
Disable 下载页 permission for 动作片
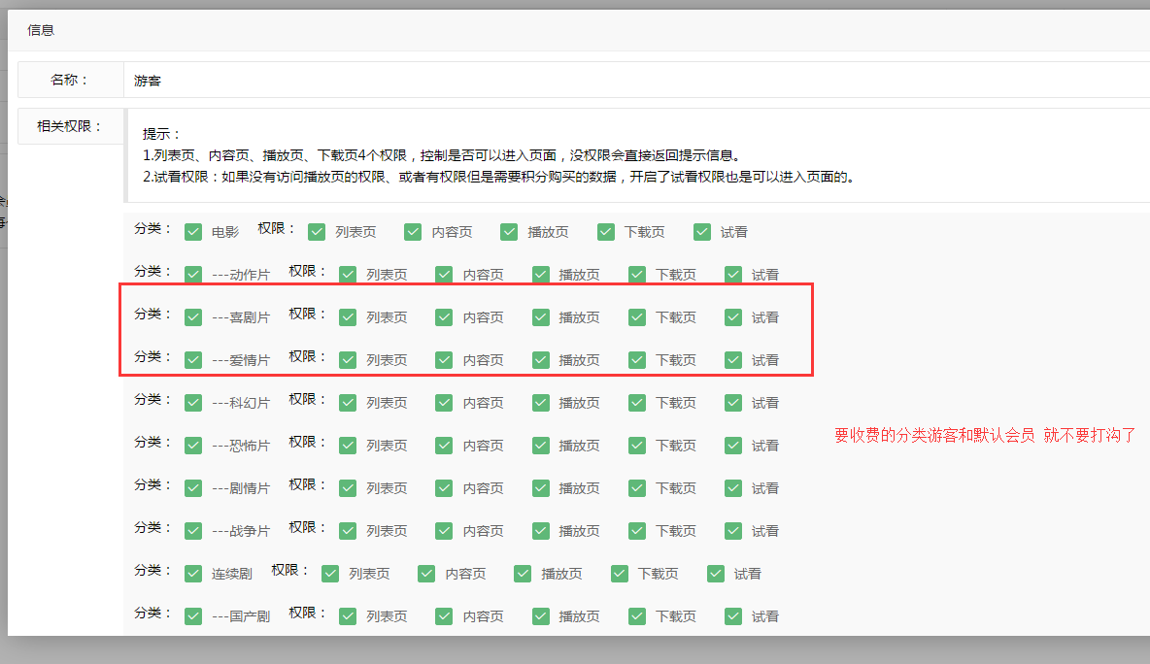pos(636,274)
